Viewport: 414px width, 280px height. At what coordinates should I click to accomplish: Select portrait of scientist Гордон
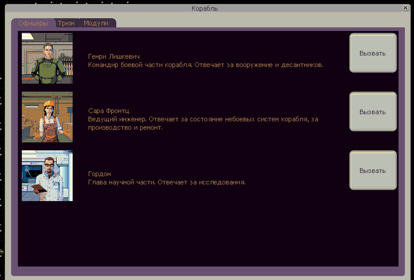point(47,176)
